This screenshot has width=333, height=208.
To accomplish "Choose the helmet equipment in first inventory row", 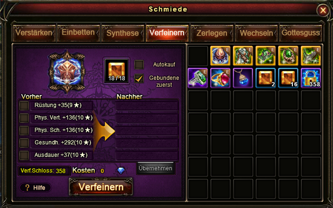I will [220, 56].
